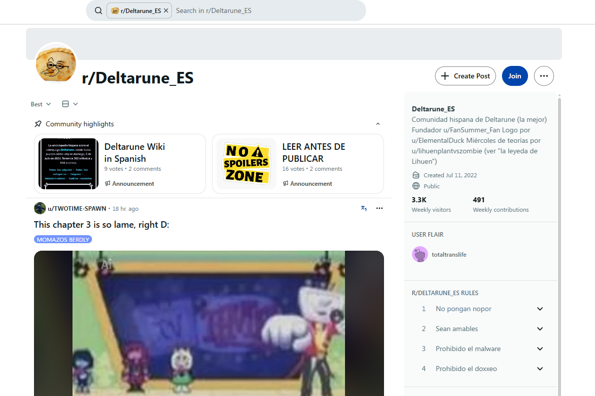Click the 9 votes • 2 comments text
Image resolution: width=595 pixels, height=396 pixels.
133,169
